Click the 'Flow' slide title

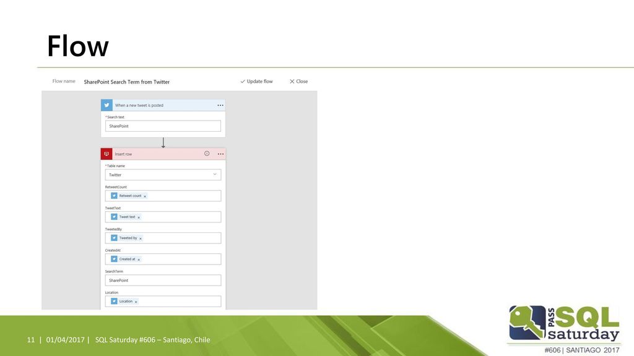click(x=78, y=46)
